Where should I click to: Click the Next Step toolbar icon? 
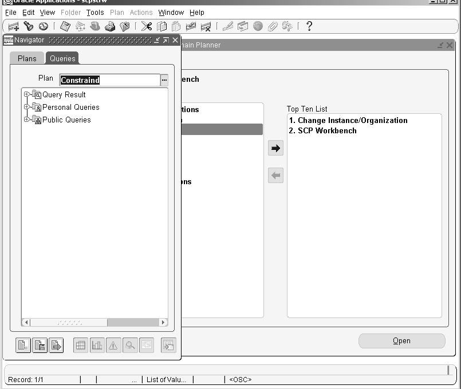80,26
